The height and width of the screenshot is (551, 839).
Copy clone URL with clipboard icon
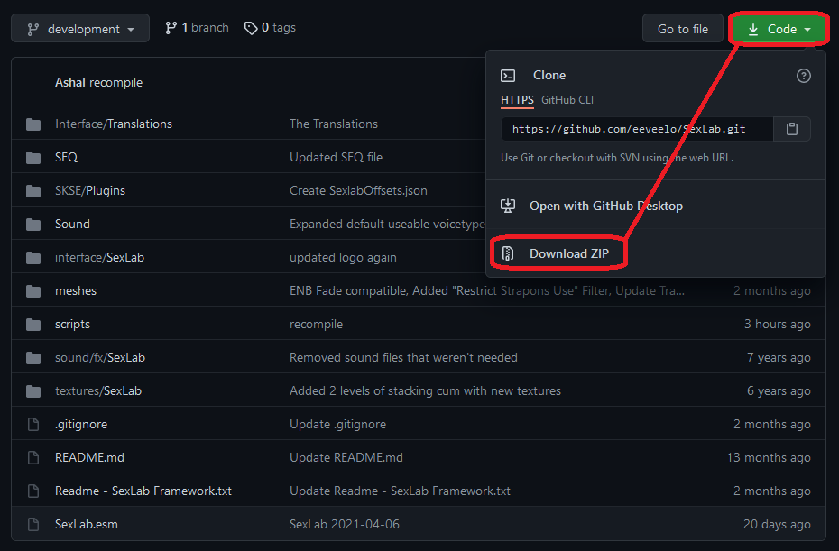tap(792, 129)
